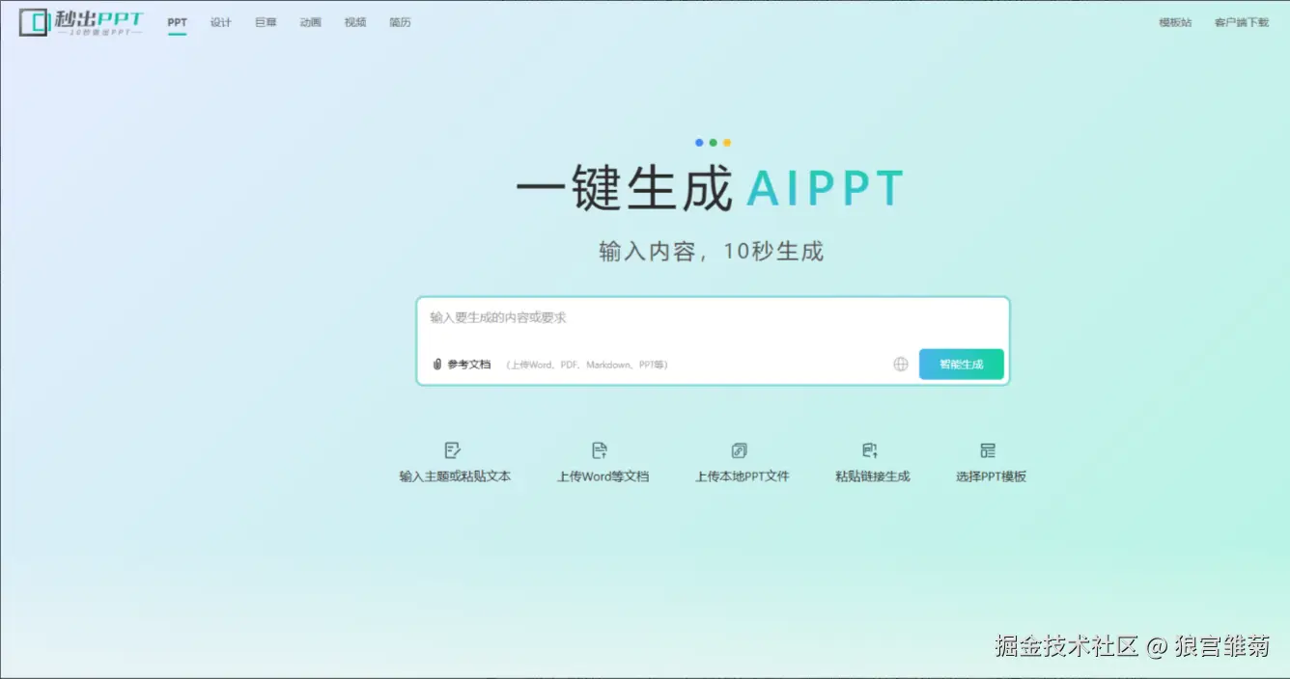
Task: Switch to the 简历 tab
Action: tap(400, 22)
